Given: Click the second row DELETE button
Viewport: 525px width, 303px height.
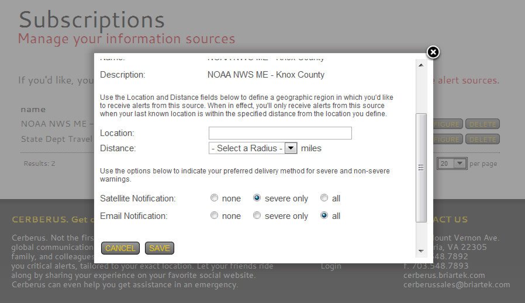Looking at the screenshot, I should click(x=482, y=139).
